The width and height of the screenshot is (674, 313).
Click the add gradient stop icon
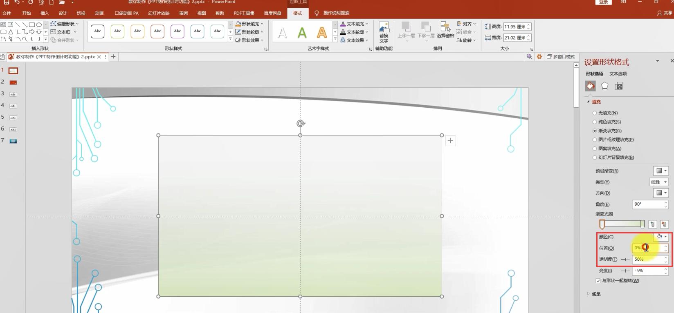click(x=653, y=224)
